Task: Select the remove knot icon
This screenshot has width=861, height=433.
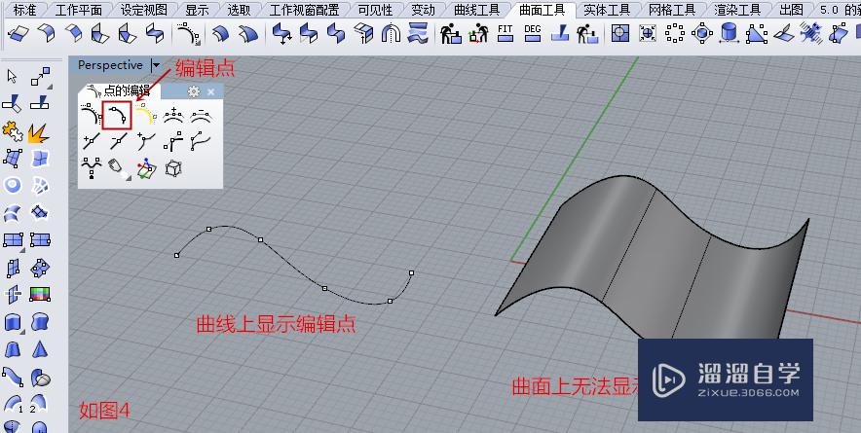Action: pyautogui.click(x=118, y=142)
